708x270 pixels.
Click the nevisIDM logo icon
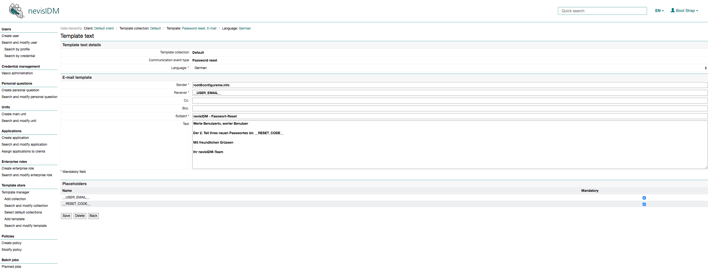click(x=16, y=11)
